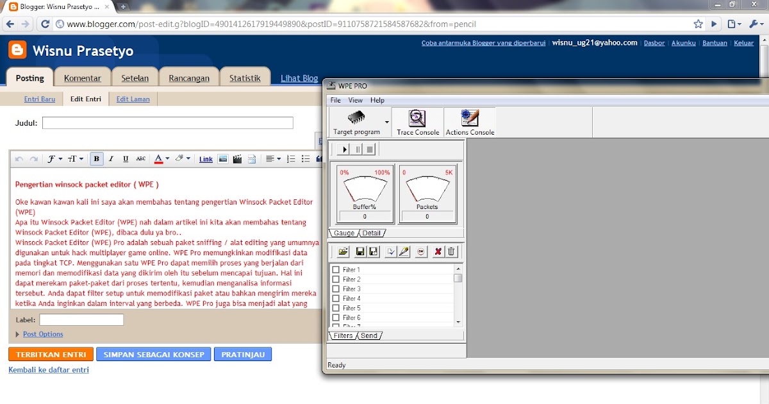Click the Target program chip icon in WPE PRO

click(x=356, y=117)
